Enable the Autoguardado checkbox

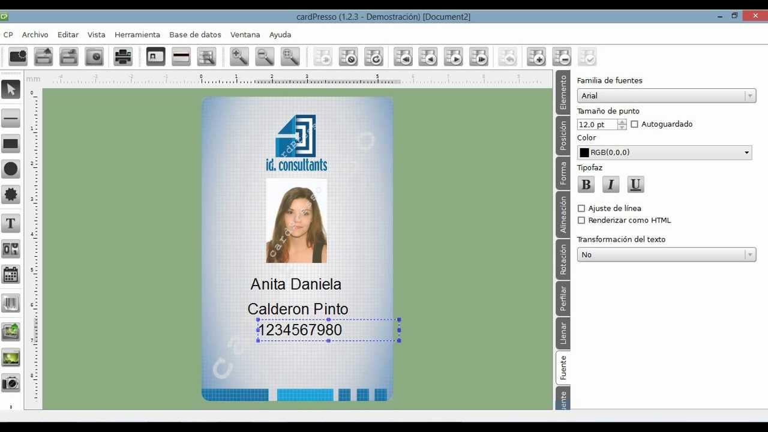634,124
